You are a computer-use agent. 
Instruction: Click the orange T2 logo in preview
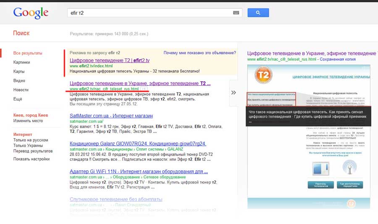click(263, 75)
